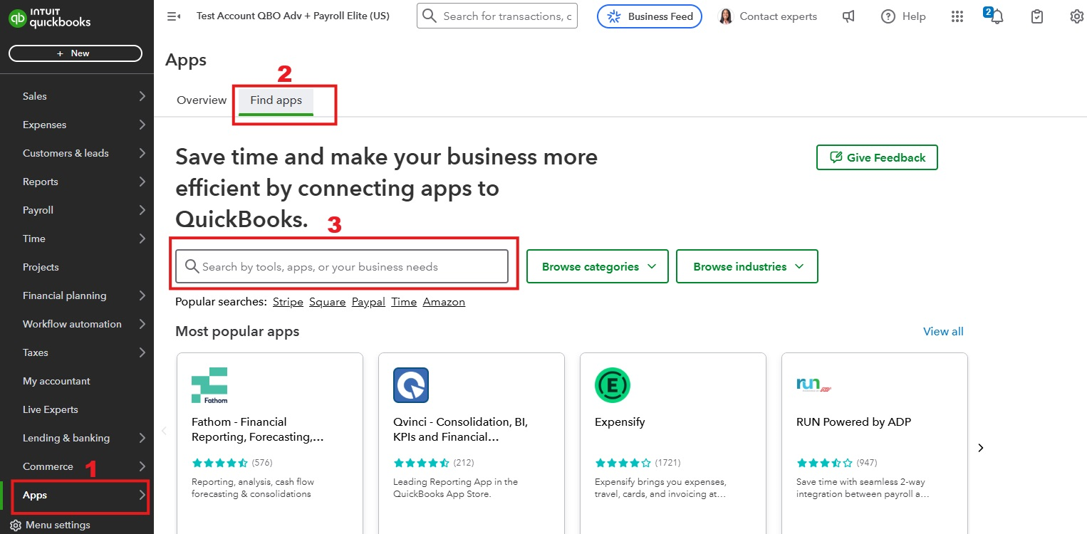The image size is (1087, 534).
Task: Expand the Payroll menu chevron
Action: coord(142,210)
